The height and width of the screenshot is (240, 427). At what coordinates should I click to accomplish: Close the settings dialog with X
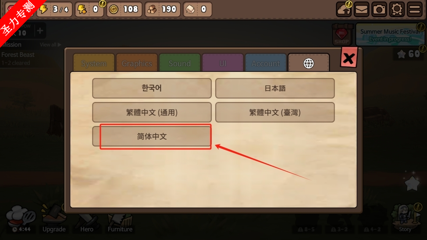pos(349,58)
